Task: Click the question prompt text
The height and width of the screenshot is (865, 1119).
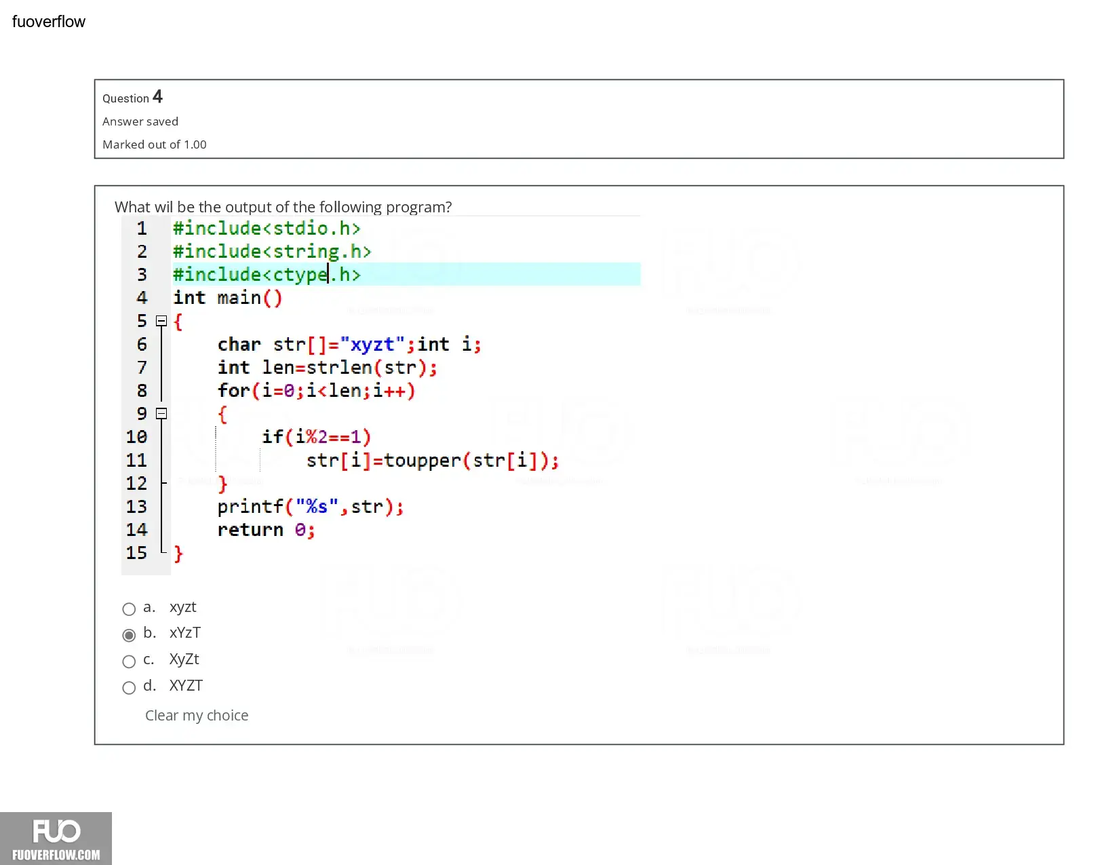Action: pos(283,207)
